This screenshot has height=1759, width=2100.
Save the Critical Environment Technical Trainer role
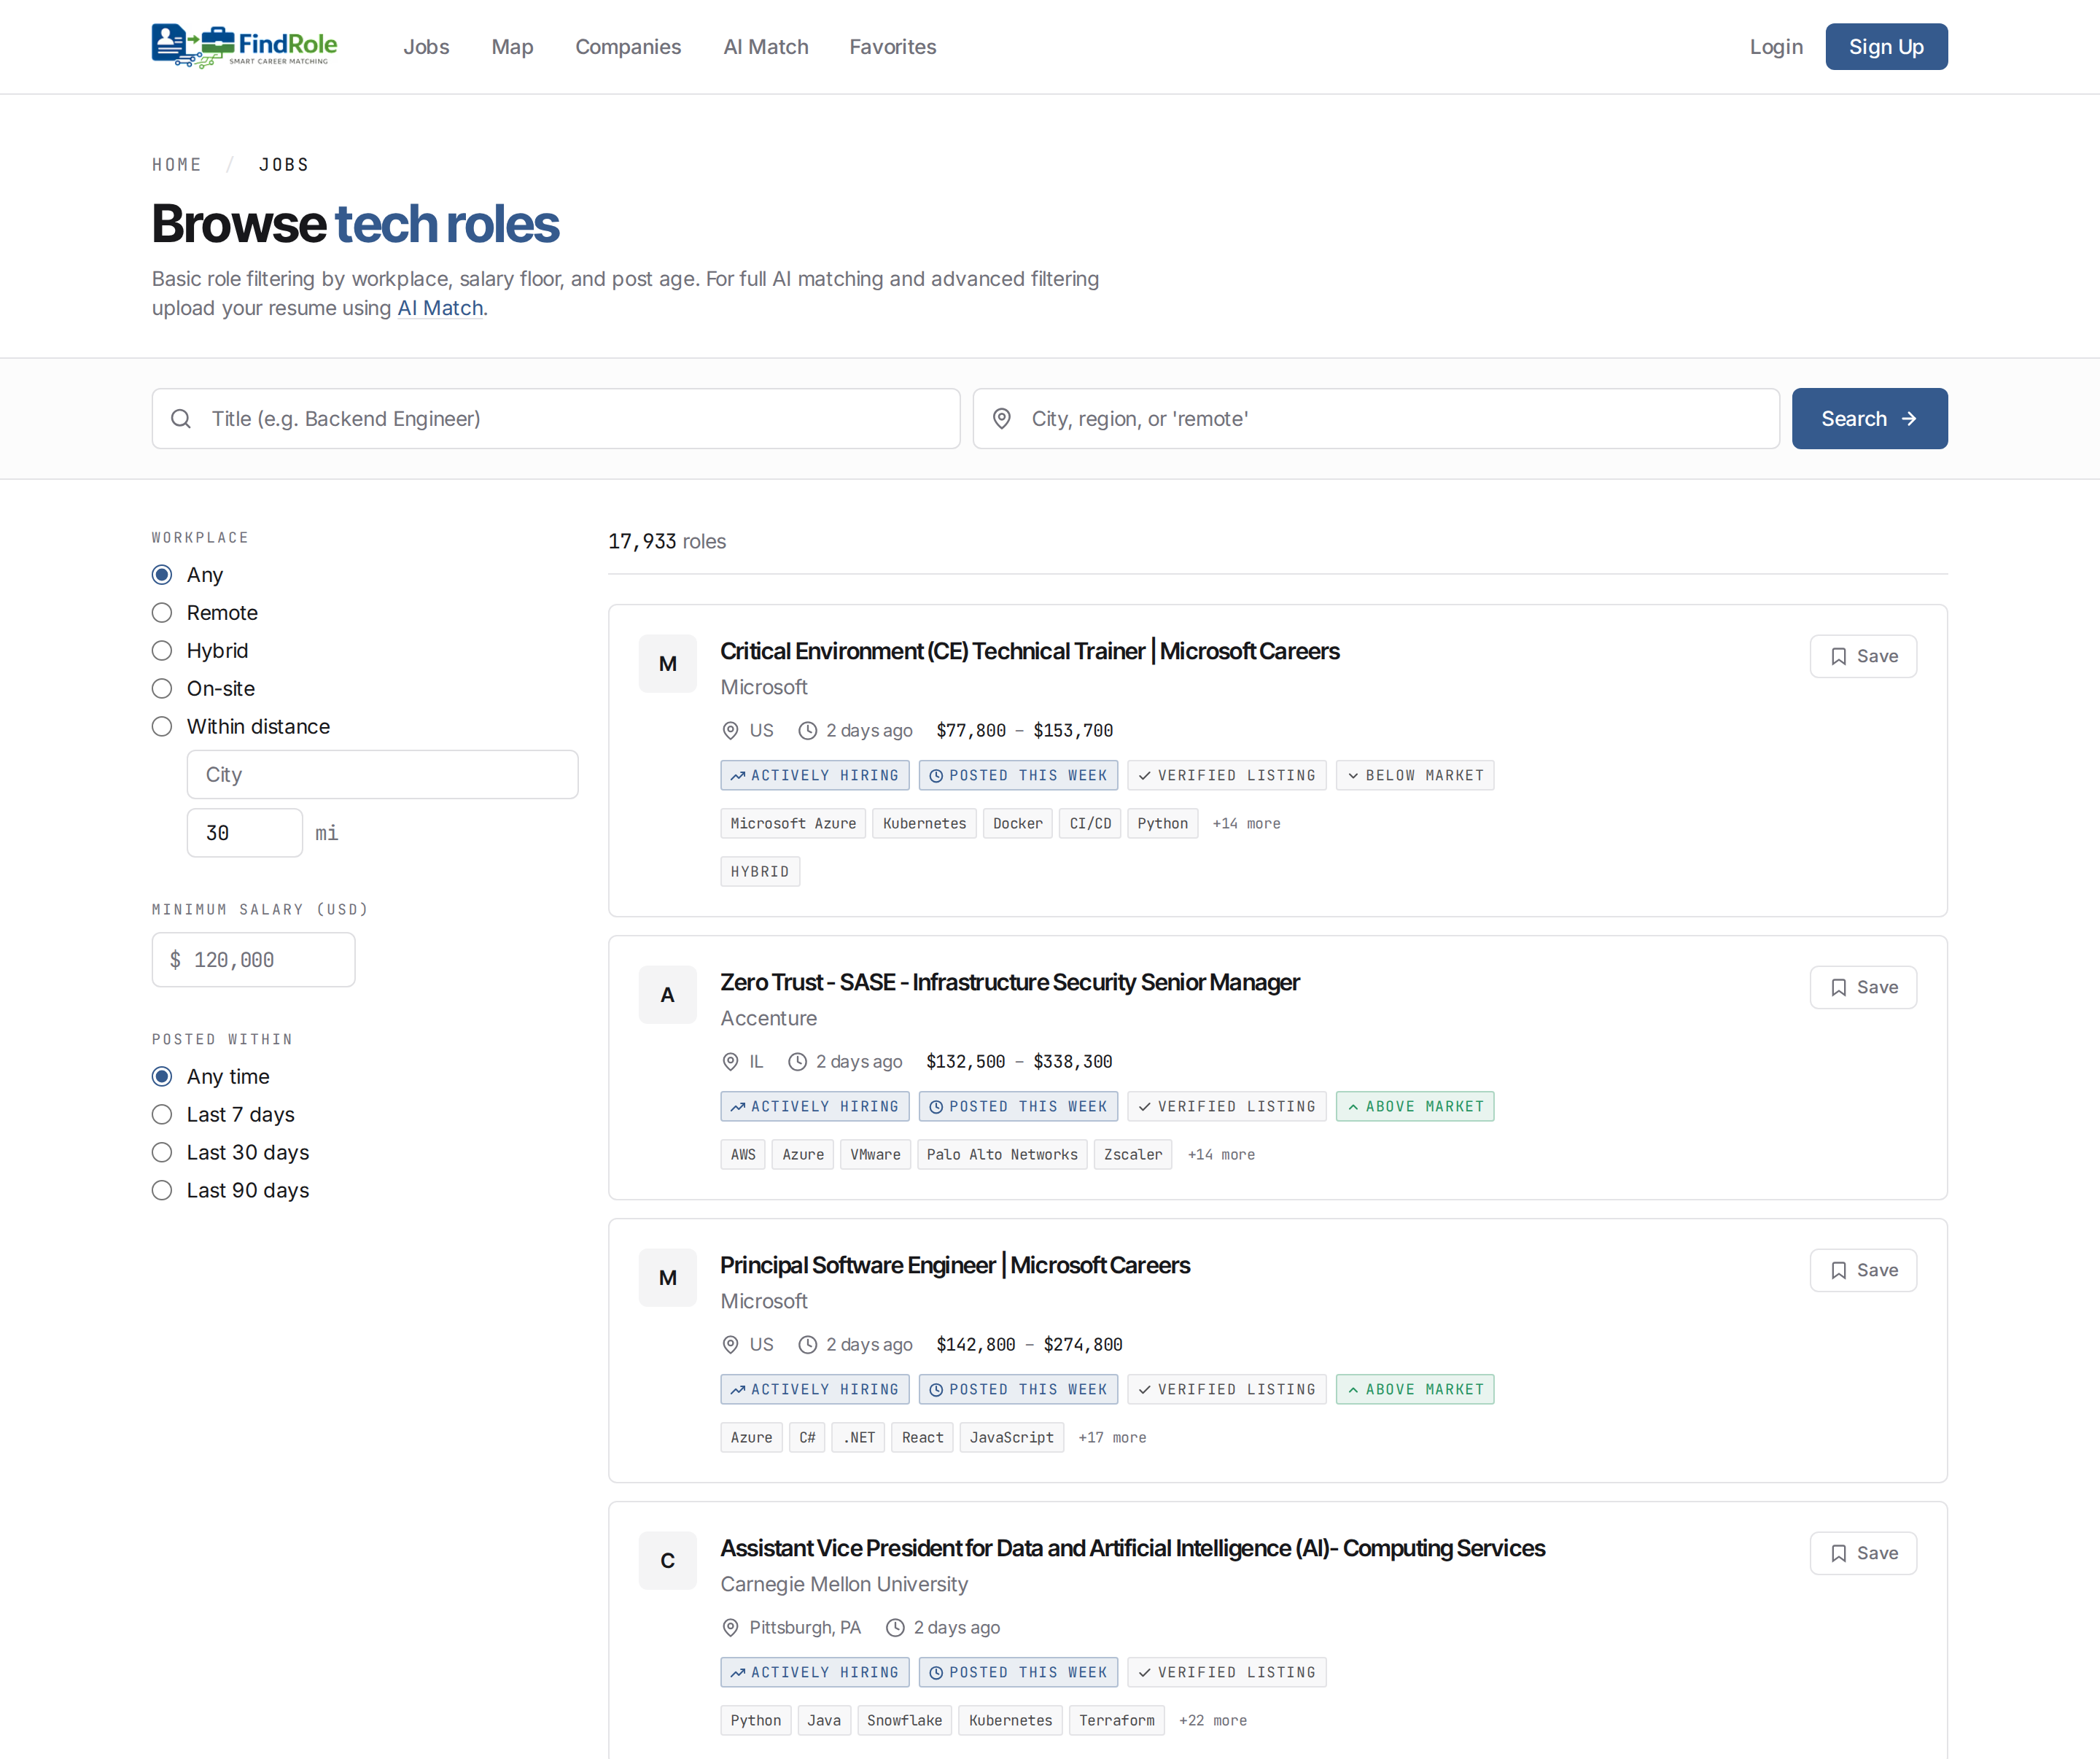(x=1863, y=657)
